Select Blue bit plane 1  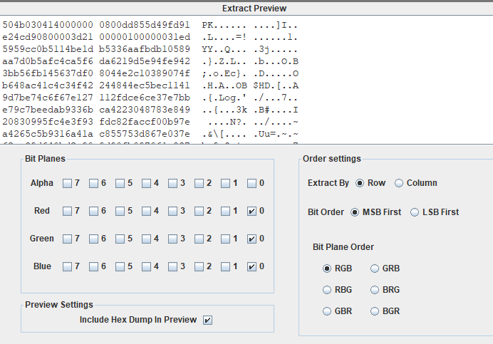[x=225, y=266]
